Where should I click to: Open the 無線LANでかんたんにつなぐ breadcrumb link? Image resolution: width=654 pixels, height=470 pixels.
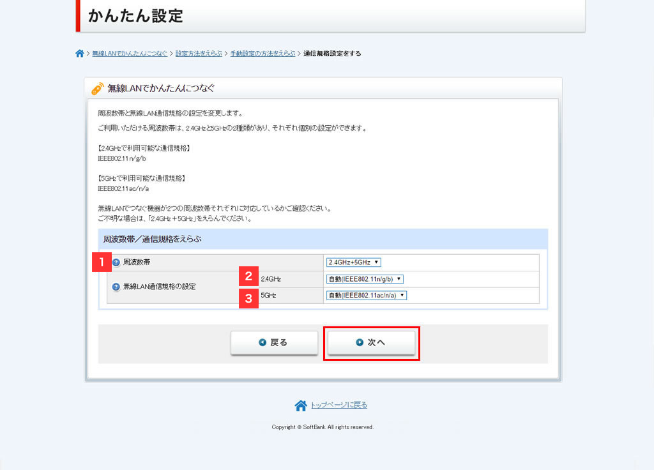click(x=130, y=54)
